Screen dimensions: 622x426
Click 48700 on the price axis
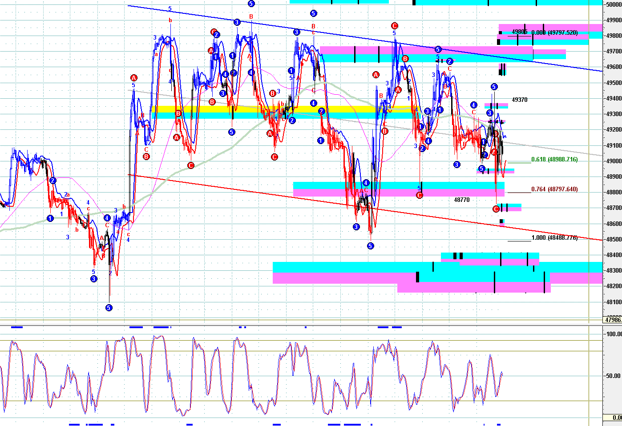(614, 208)
